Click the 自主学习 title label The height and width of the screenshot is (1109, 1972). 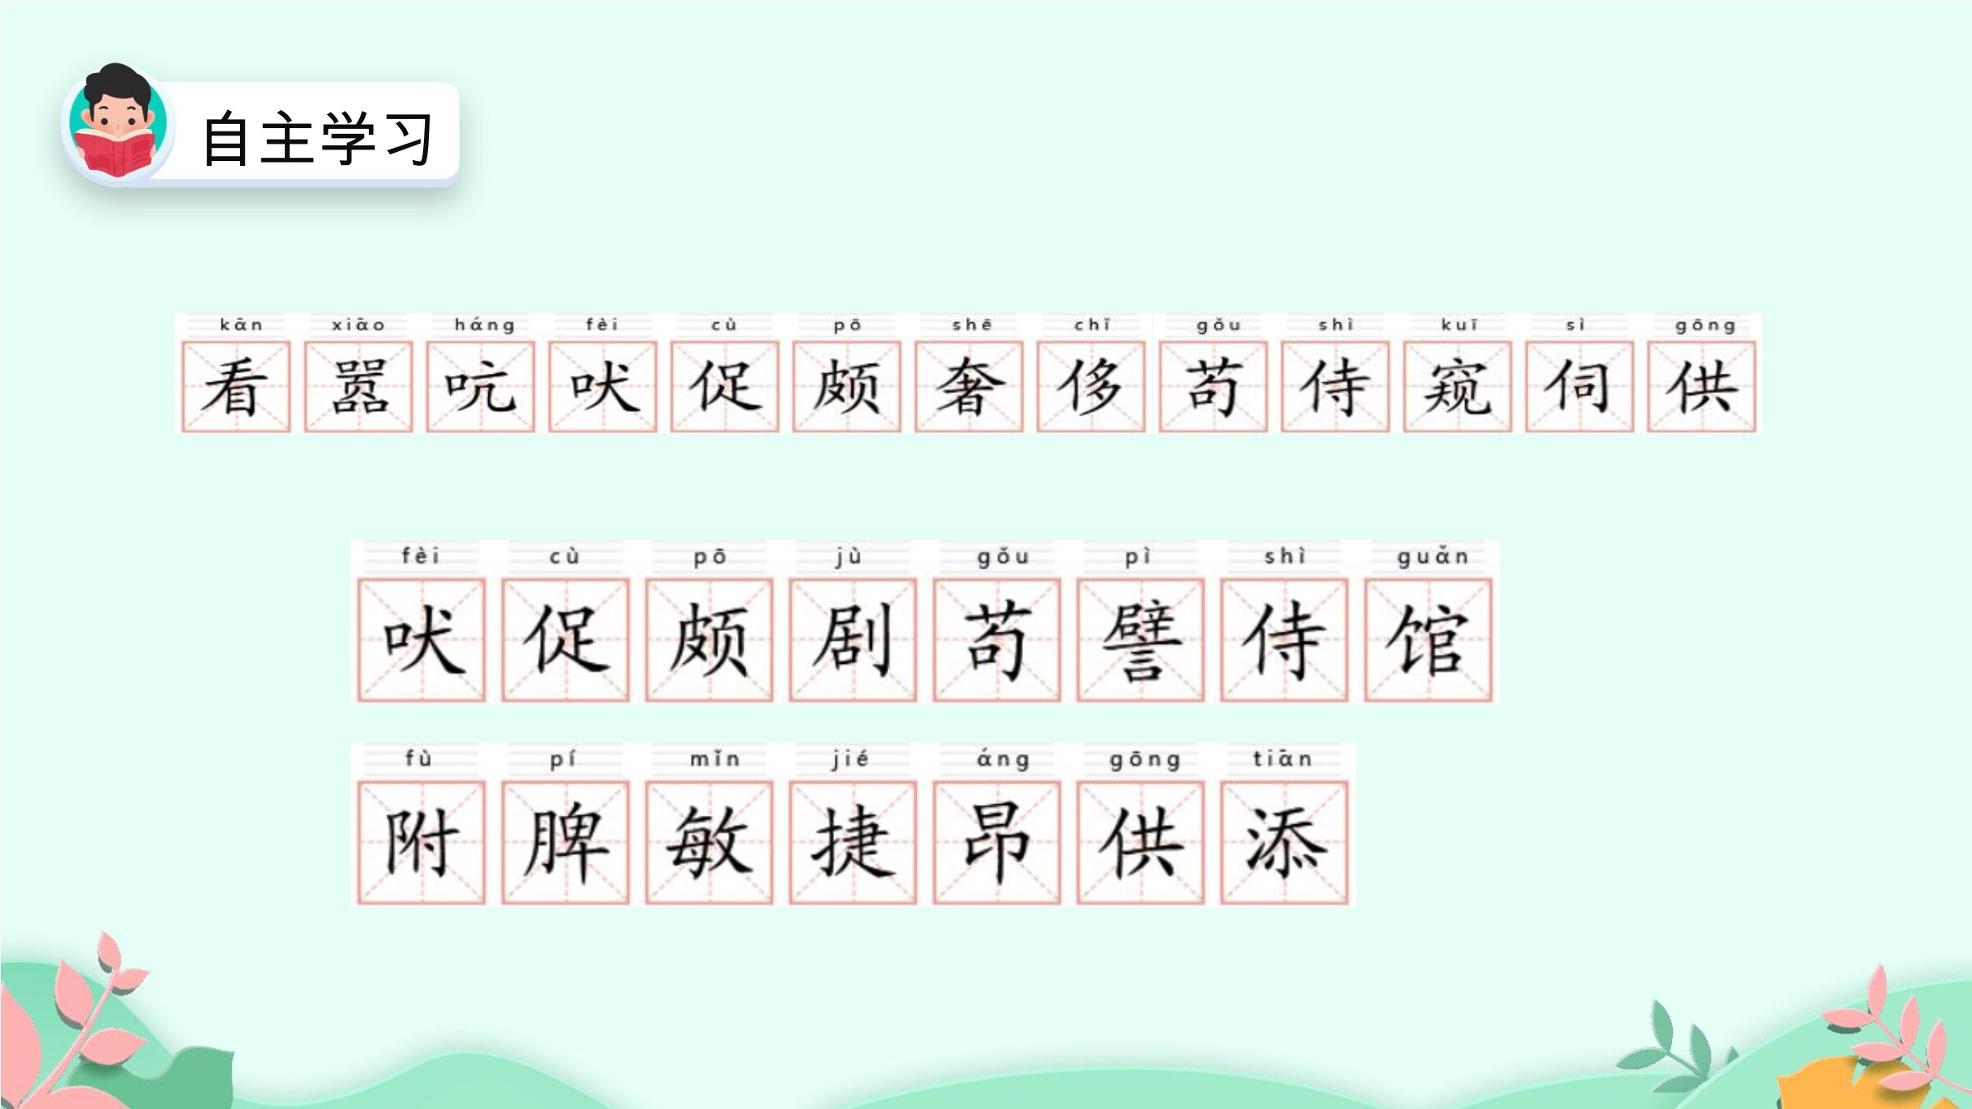point(317,138)
